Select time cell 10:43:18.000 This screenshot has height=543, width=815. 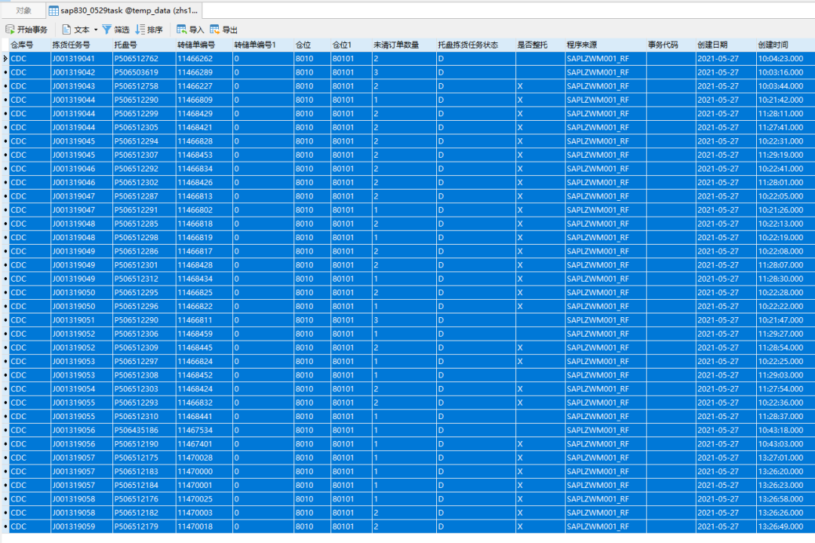point(786,430)
